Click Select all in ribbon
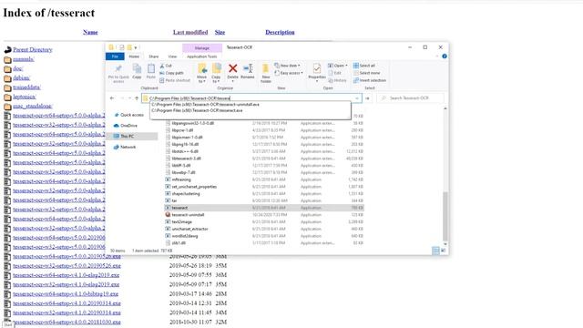The width and height of the screenshot is (583, 328). click(x=364, y=66)
